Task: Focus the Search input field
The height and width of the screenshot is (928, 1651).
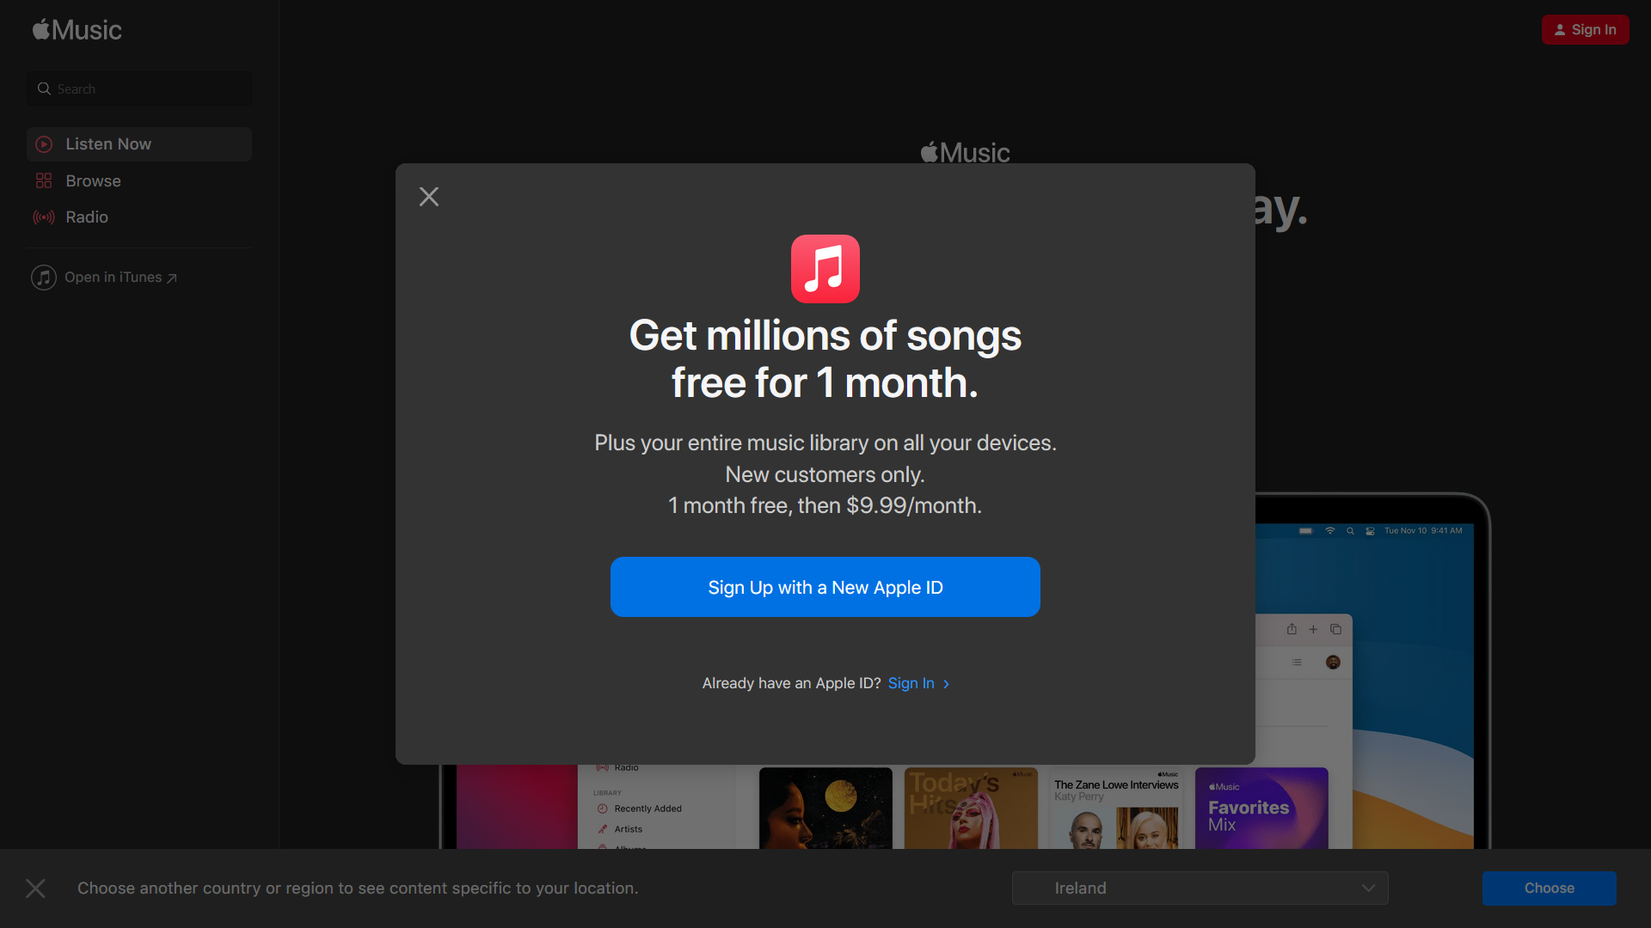Action: (139, 89)
